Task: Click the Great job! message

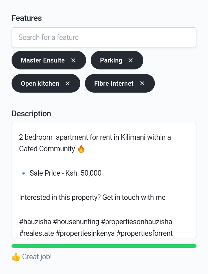Action: click(x=37, y=257)
